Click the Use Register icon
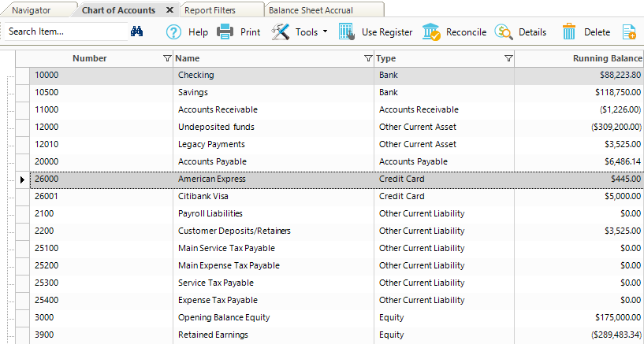This screenshot has width=644, height=344. (347, 32)
